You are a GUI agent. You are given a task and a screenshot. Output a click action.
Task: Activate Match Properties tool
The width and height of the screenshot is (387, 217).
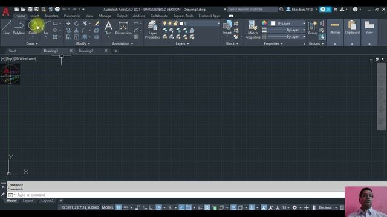(x=253, y=30)
